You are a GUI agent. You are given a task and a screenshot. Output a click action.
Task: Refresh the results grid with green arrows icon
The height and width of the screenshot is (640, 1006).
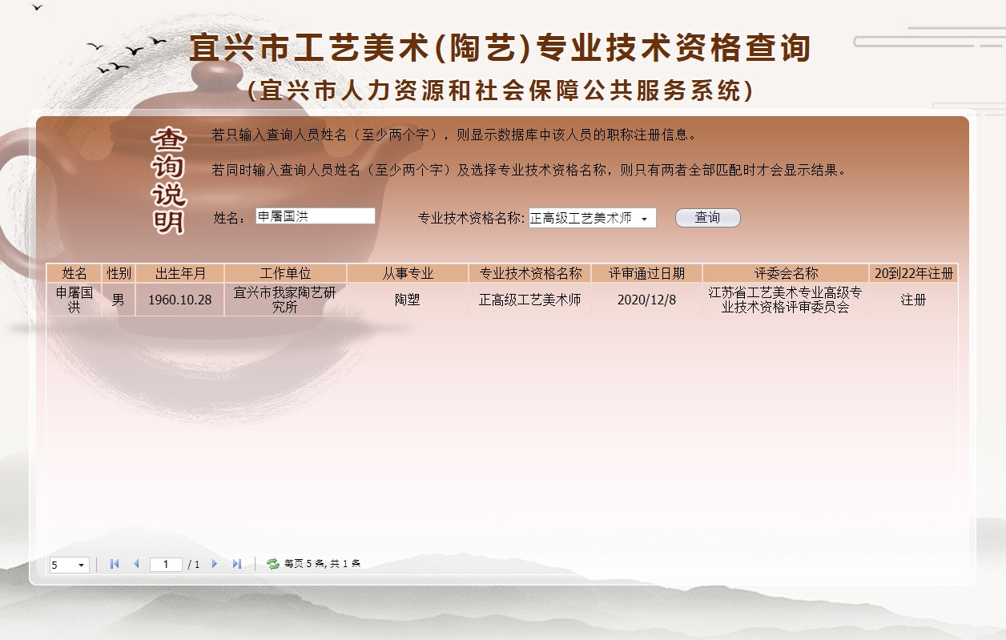[x=272, y=564]
